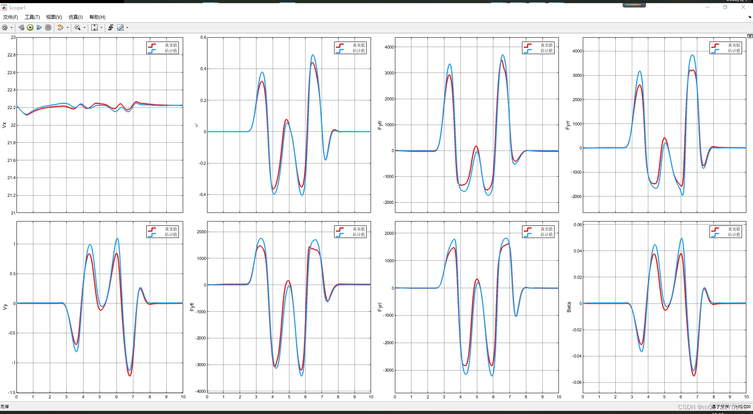Click the blue line swatch in ω plot legend
The height and width of the screenshot is (414, 753).
coord(340,51)
